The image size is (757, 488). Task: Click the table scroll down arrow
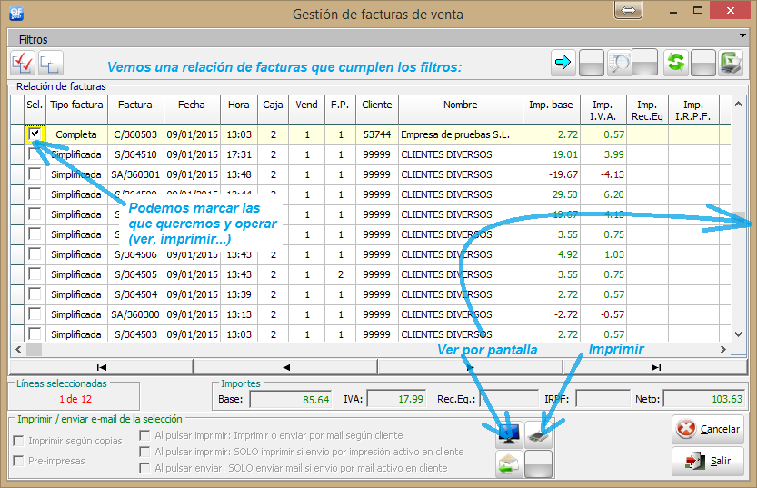(738, 334)
